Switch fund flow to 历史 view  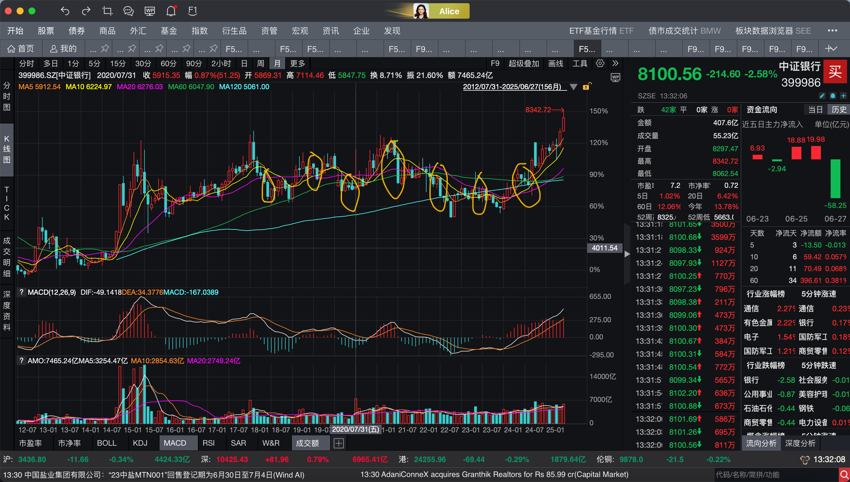[x=838, y=110]
